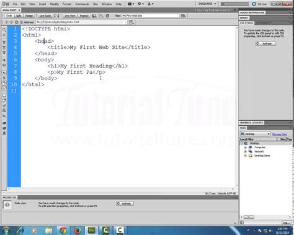Select the Business Catalyst panel tab
Viewport: 294px width, 235px height.
251,123
